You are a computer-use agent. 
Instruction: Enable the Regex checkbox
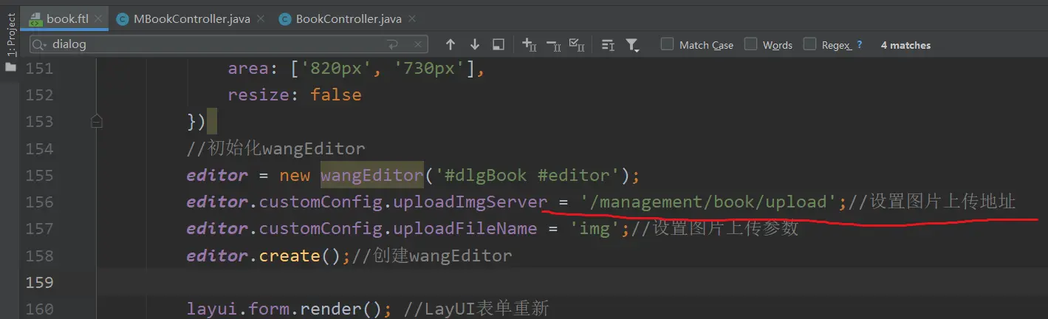click(809, 44)
